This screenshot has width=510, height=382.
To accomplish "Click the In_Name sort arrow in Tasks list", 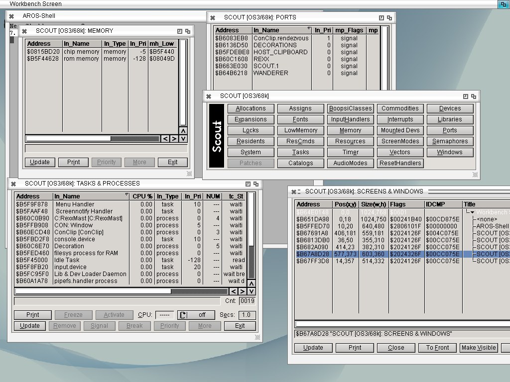I will click(127, 195).
